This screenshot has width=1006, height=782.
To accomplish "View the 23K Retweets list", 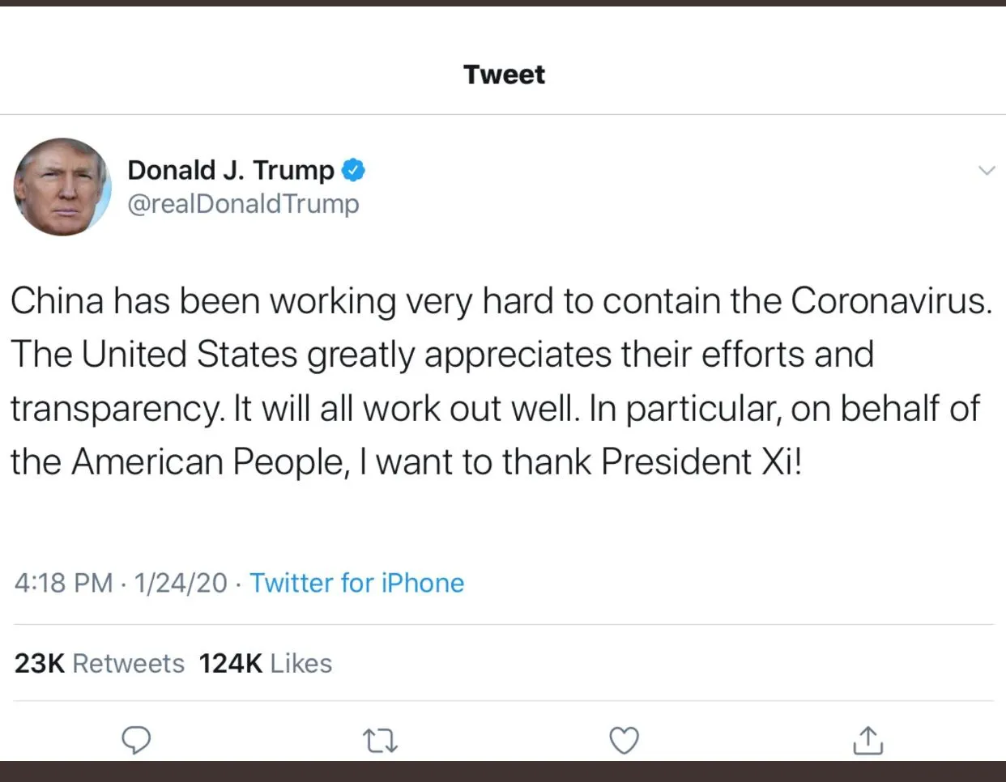I will 100,664.
